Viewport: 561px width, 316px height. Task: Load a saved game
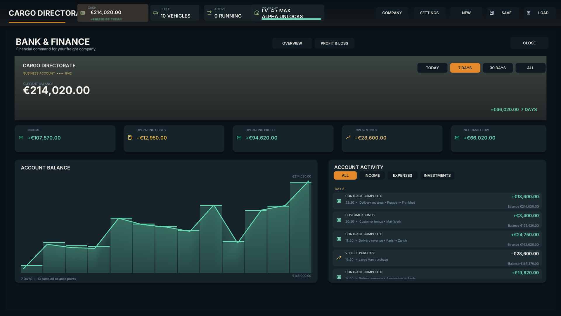coord(540,13)
